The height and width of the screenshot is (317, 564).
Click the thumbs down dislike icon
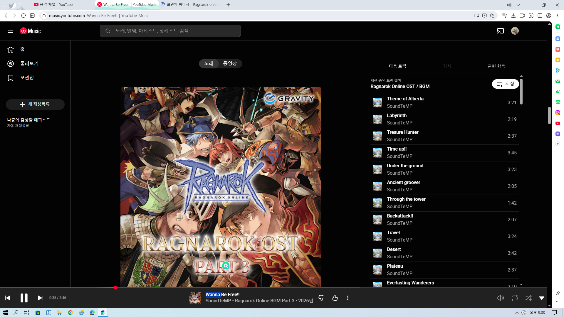click(321, 298)
